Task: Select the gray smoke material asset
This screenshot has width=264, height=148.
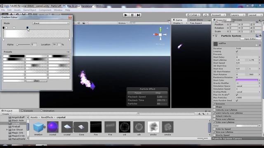Action: (167, 127)
